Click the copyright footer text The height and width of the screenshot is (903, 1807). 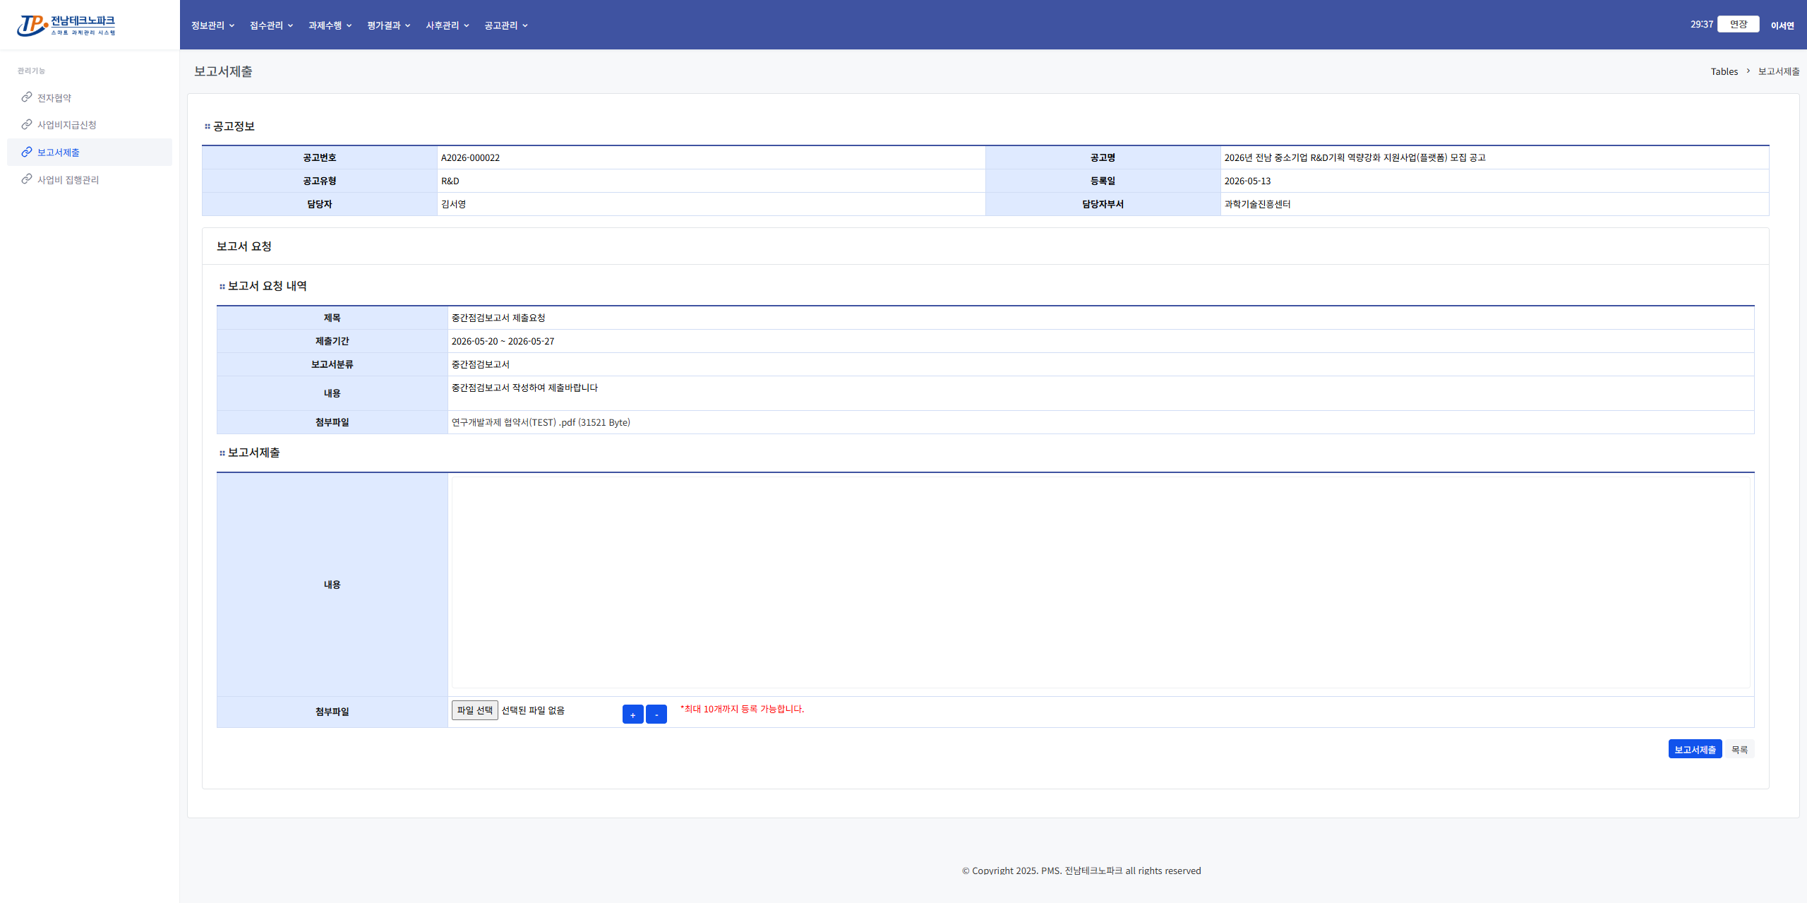tap(1081, 871)
